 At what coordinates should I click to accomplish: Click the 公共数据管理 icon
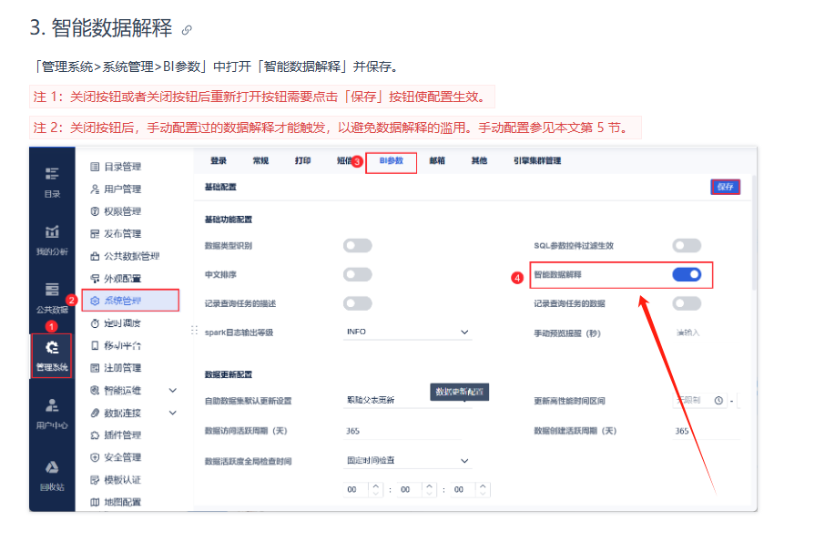(95, 256)
